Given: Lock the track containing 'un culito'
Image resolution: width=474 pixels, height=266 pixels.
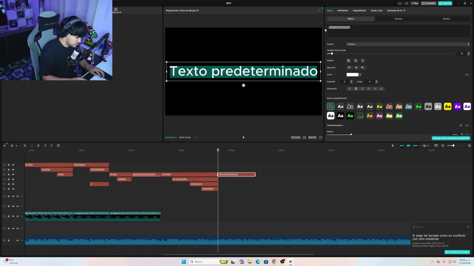Looking at the screenshot, I should click(9, 165).
